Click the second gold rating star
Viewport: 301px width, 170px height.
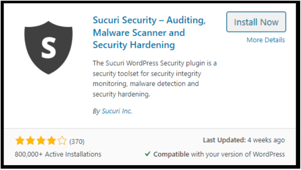[x=31, y=141]
